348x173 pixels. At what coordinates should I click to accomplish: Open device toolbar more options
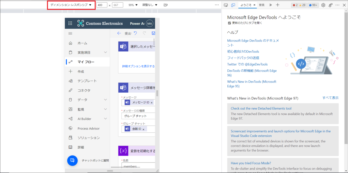tap(217, 5)
